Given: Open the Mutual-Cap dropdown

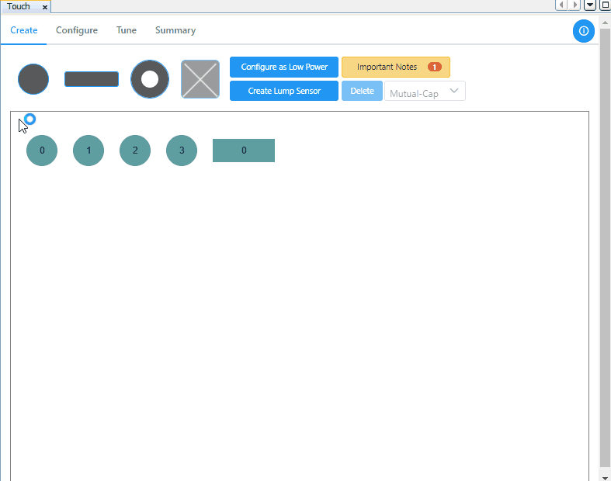Looking at the screenshot, I should (x=425, y=91).
